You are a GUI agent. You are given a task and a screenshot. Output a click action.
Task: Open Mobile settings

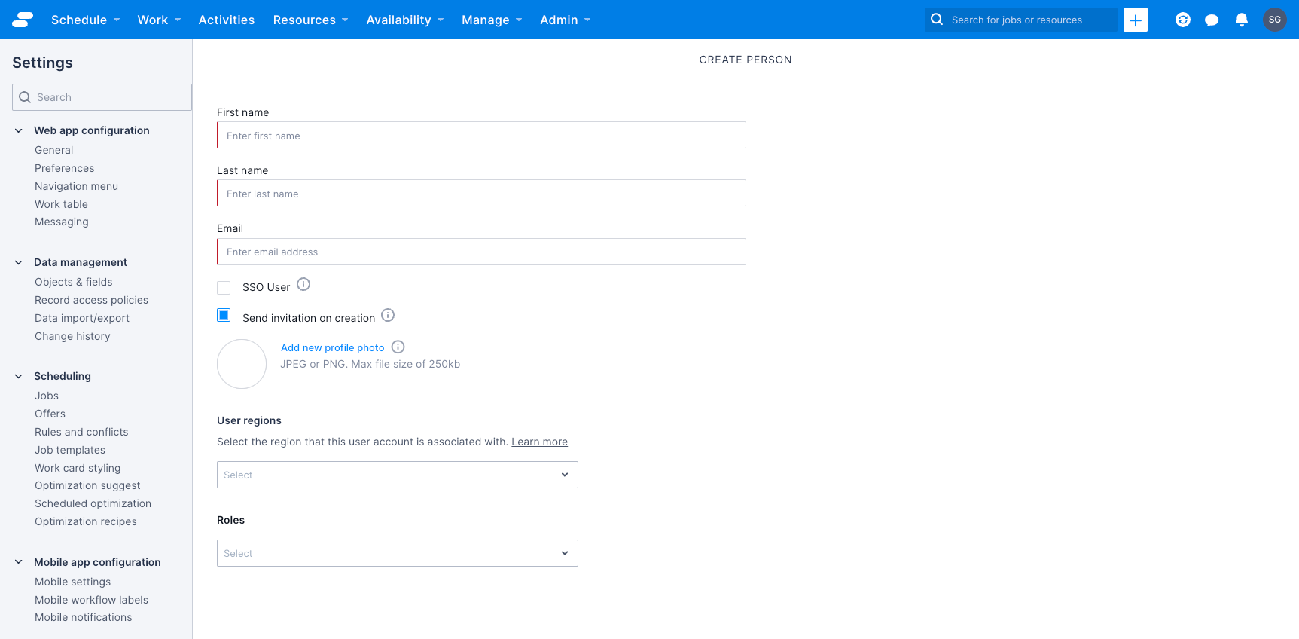coord(72,582)
